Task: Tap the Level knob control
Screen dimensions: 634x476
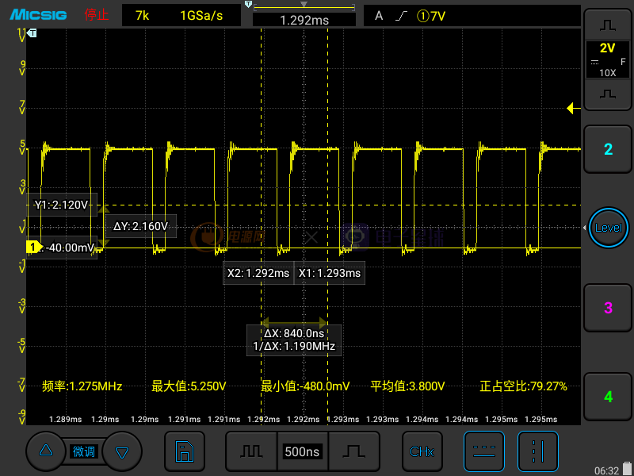Action: coord(608,228)
